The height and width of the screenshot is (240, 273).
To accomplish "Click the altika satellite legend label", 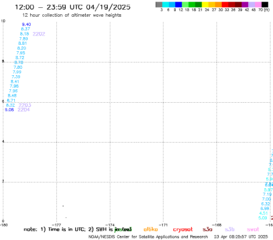I will pyautogui.click(x=151, y=230).
